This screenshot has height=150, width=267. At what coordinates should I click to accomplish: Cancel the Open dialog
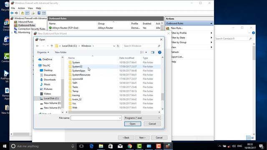click(x=152, y=124)
